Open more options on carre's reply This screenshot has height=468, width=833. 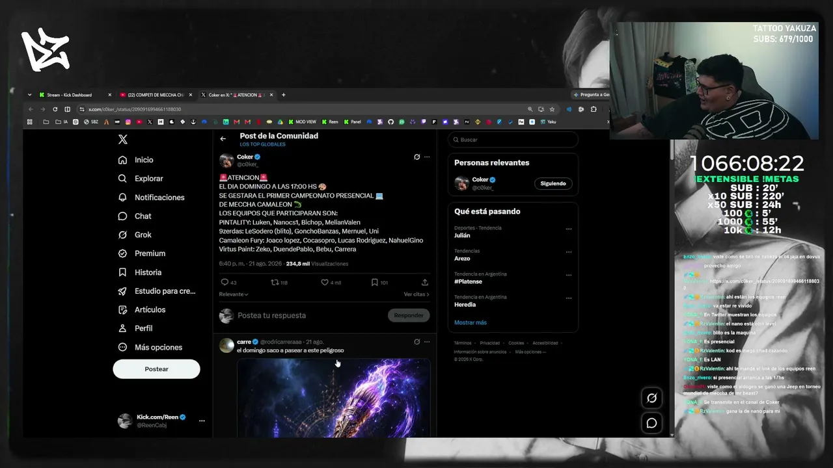[427, 341]
